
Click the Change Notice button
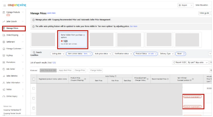click(96, 71)
